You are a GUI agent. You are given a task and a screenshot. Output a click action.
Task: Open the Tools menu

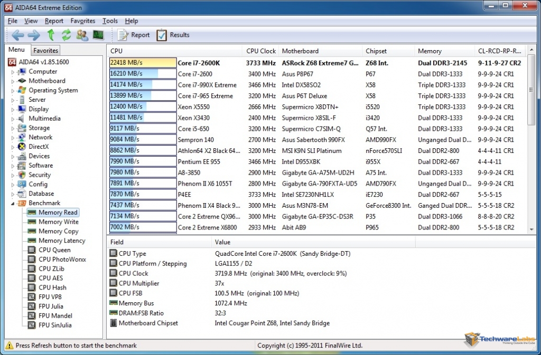click(110, 21)
